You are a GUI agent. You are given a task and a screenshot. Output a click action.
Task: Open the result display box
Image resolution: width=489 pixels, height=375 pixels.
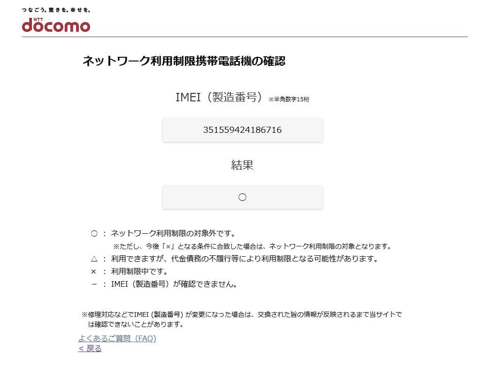pyautogui.click(x=243, y=197)
